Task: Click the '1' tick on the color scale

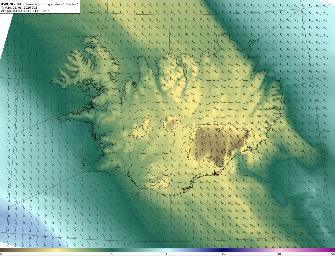Action: [x=56, y=254]
